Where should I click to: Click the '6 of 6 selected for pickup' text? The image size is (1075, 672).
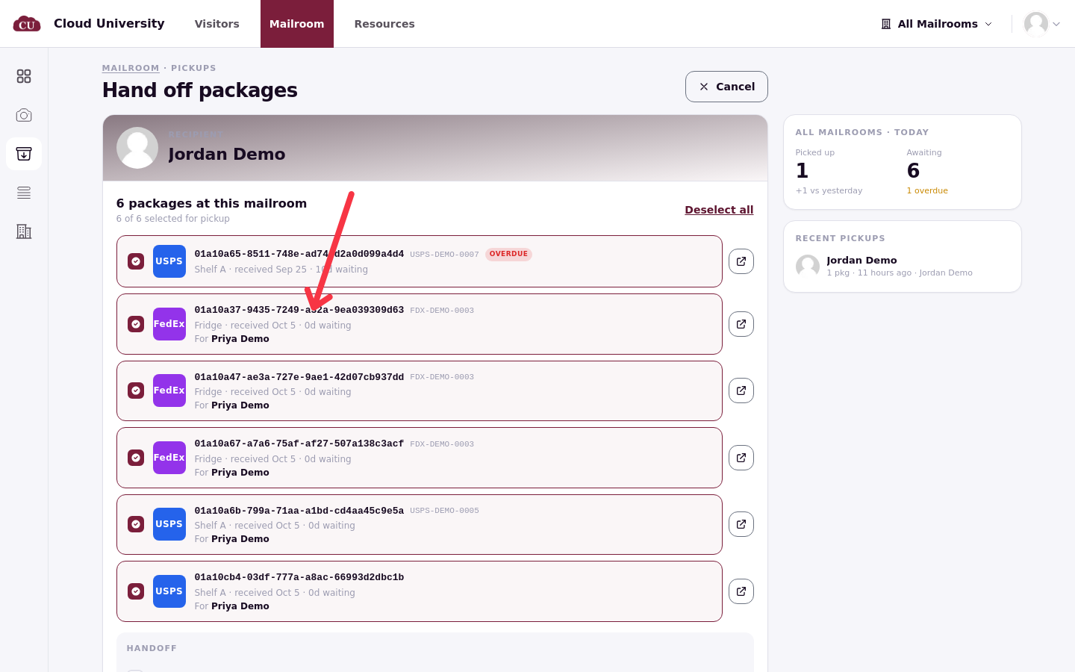point(173,219)
